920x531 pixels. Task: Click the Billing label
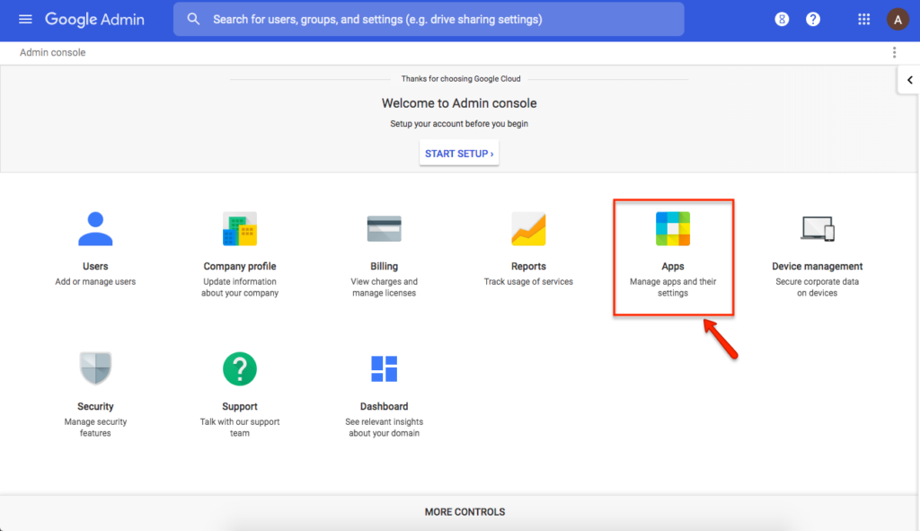click(384, 266)
